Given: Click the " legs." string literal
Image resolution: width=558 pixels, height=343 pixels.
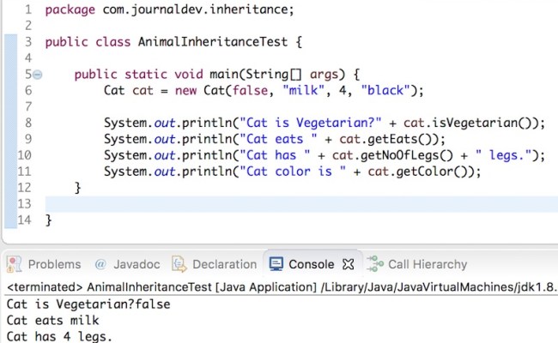Looking at the screenshot, I should click(503, 155).
